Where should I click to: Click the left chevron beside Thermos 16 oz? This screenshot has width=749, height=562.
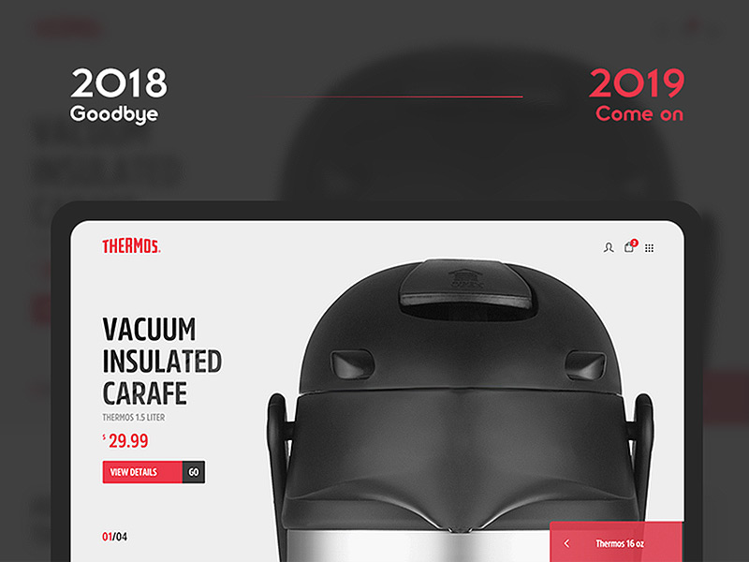(566, 543)
